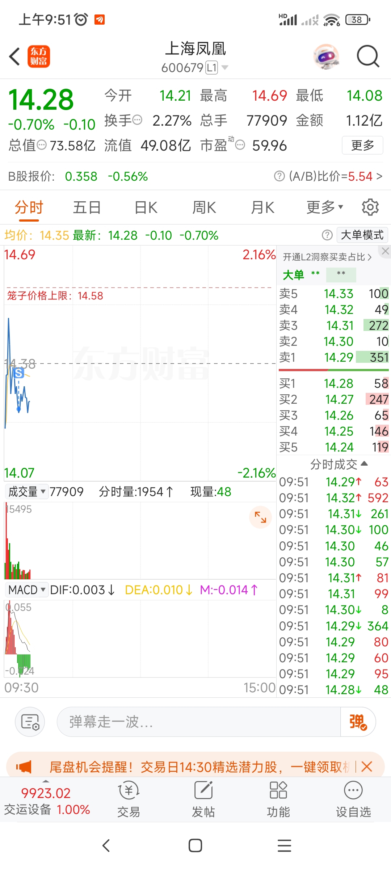Select the 分时 tab
This screenshot has height=869, width=391.
click(29, 208)
